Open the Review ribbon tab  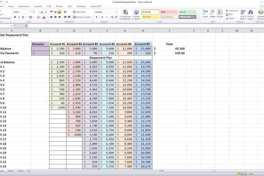(59, 6)
